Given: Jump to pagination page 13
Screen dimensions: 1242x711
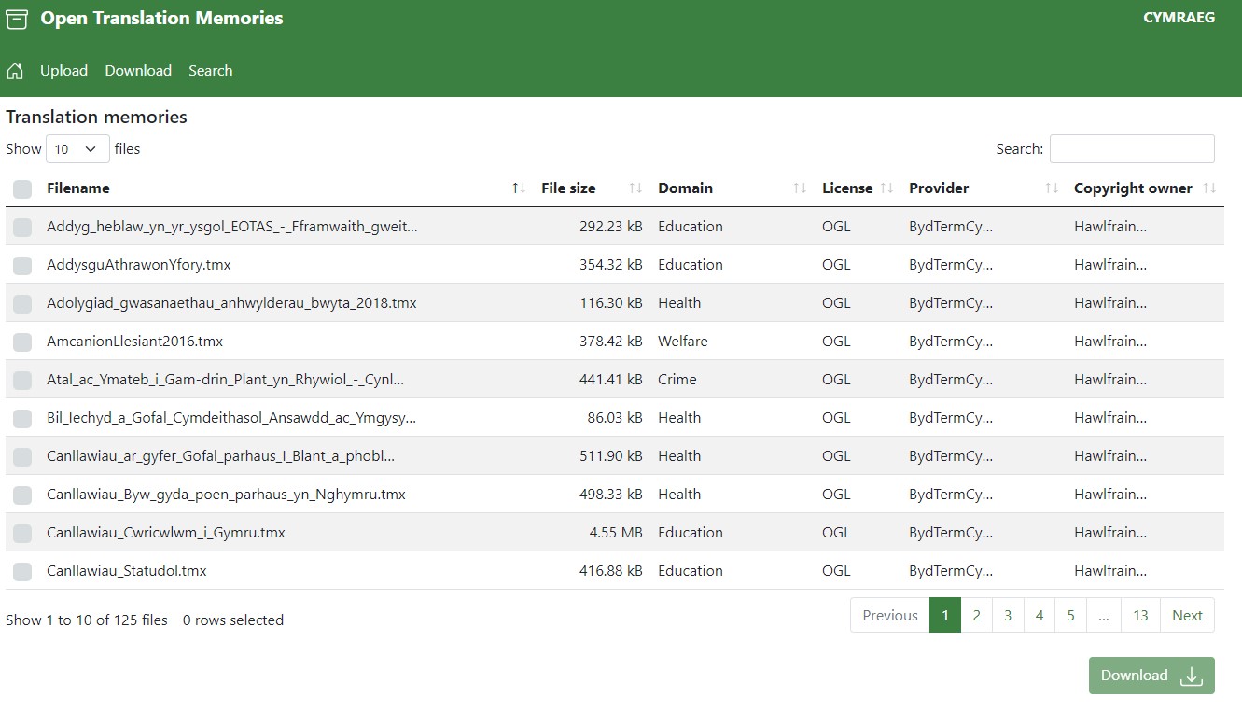Looking at the screenshot, I should click(x=1140, y=616).
